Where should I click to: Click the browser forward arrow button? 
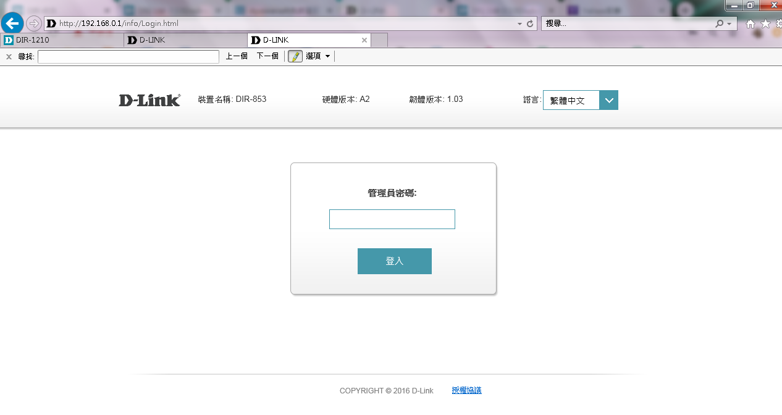[33, 23]
